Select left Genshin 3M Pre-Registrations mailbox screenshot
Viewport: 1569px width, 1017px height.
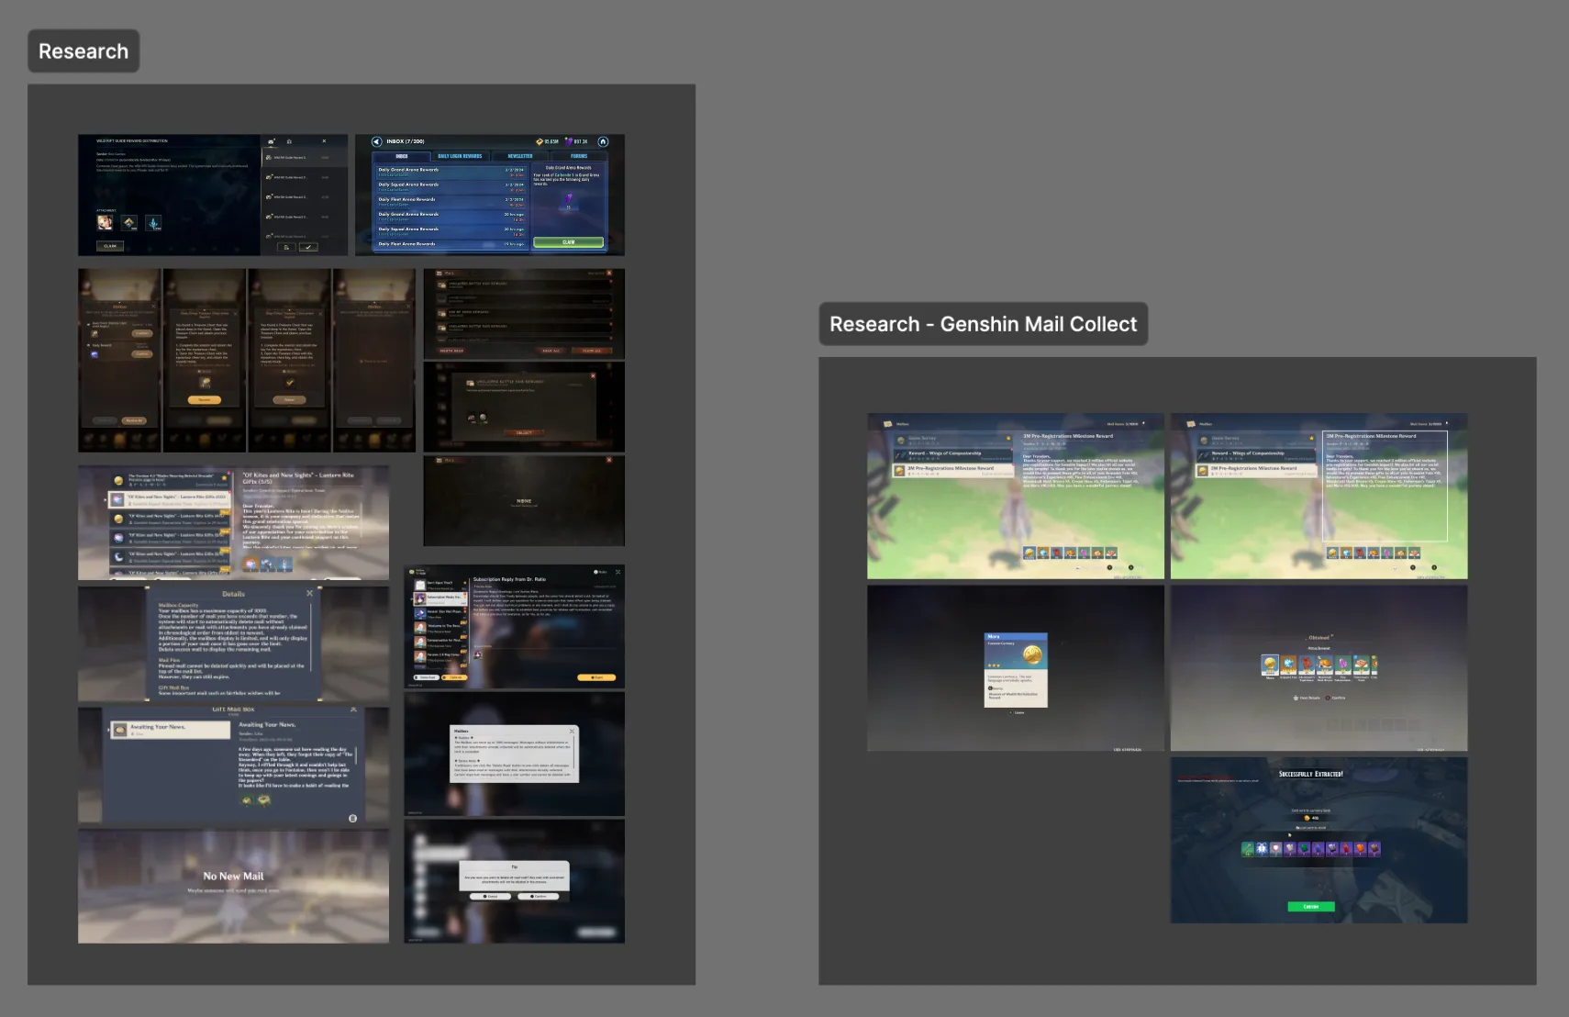coord(1016,497)
